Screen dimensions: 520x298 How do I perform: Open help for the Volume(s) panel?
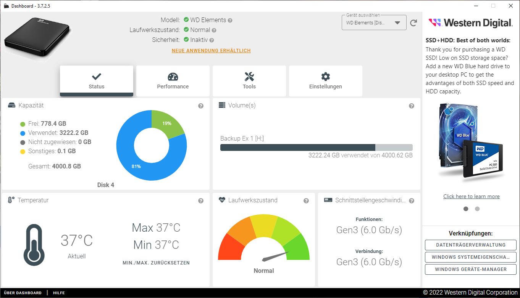pyautogui.click(x=412, y=106)
